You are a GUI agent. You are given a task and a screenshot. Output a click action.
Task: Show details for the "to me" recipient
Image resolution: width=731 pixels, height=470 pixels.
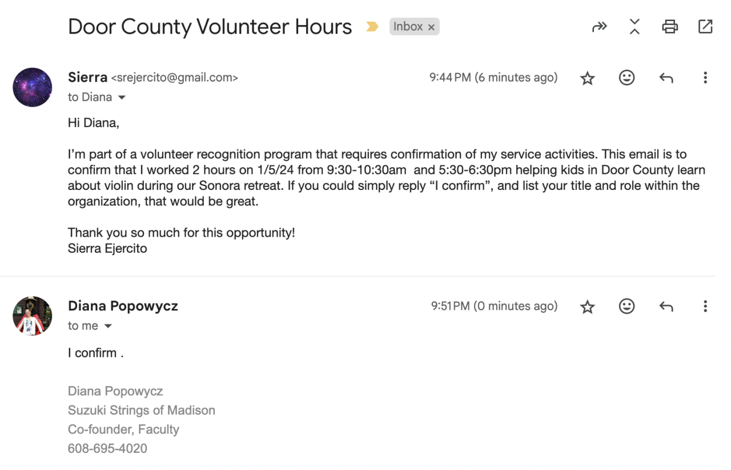108,326
